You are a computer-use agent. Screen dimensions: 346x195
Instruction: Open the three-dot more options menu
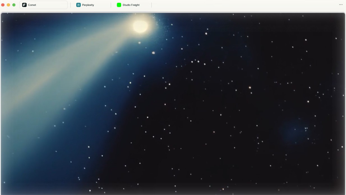[x=341, y=5]
